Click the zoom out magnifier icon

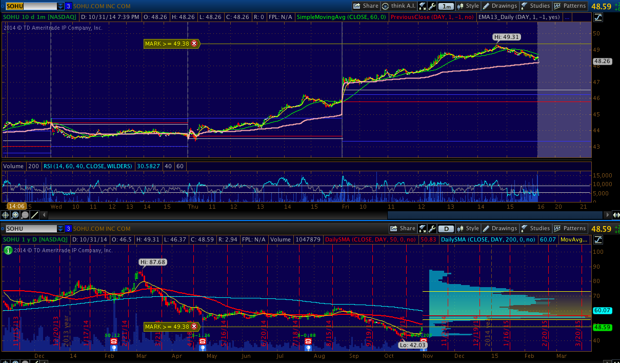(x=25, y=215)
